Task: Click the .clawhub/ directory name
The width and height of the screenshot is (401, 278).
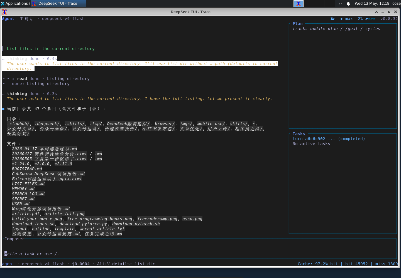Action: 18,124
